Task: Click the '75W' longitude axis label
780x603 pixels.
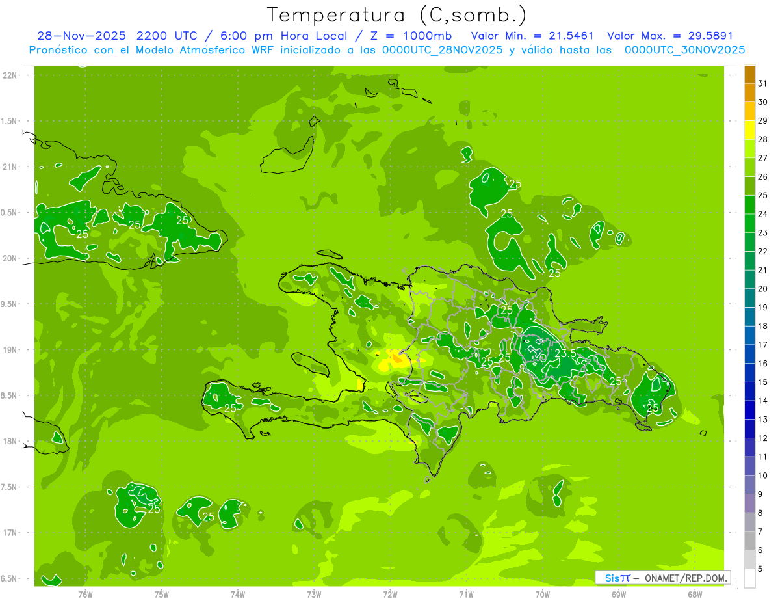Action: 162,595
